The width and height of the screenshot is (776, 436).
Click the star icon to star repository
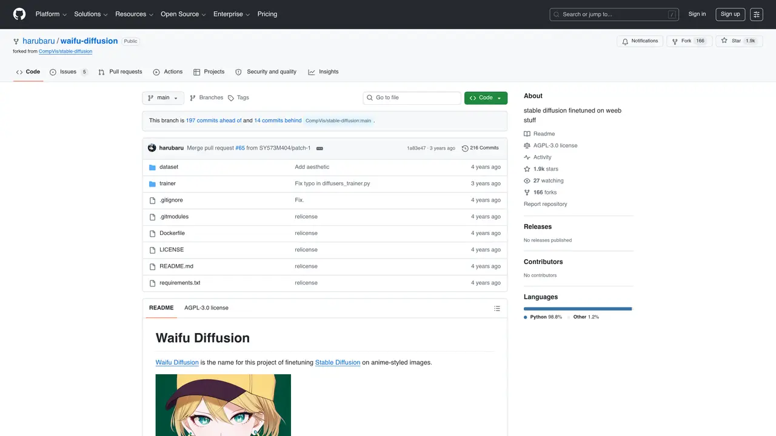pyautogui.click(x=724, y=41)
